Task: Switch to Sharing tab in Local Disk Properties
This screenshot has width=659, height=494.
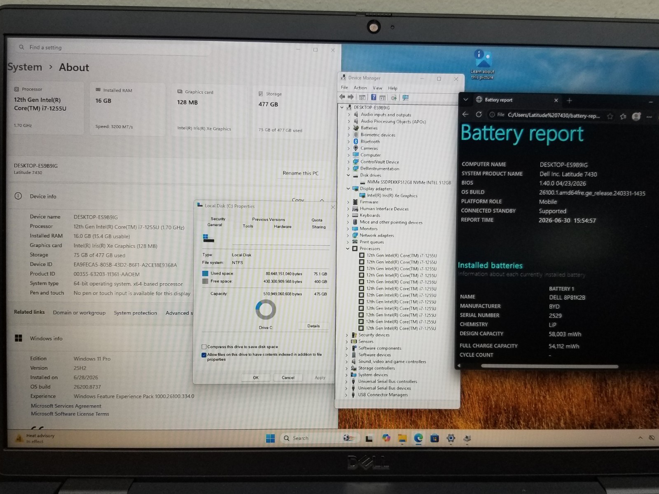Action: [318, 227]
